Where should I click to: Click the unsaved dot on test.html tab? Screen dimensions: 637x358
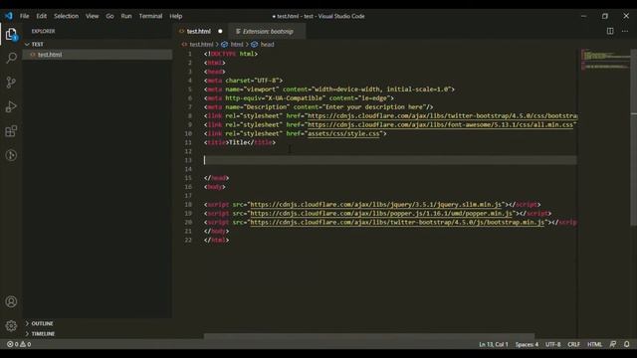coord(220,31)
